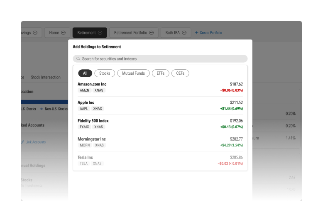323x222 pixels.
Task: Click the Link Accounts link
Action: 35,142
